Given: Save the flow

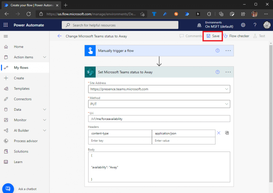Looking at the screenshot, I should click(x=213, y=36).
